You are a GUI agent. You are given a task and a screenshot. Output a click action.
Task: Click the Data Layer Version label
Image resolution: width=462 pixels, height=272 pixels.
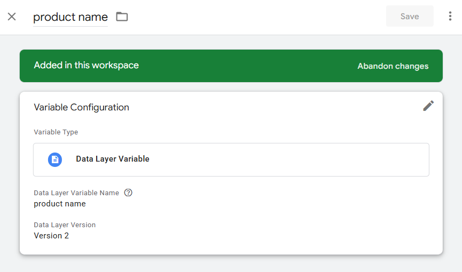65,225
